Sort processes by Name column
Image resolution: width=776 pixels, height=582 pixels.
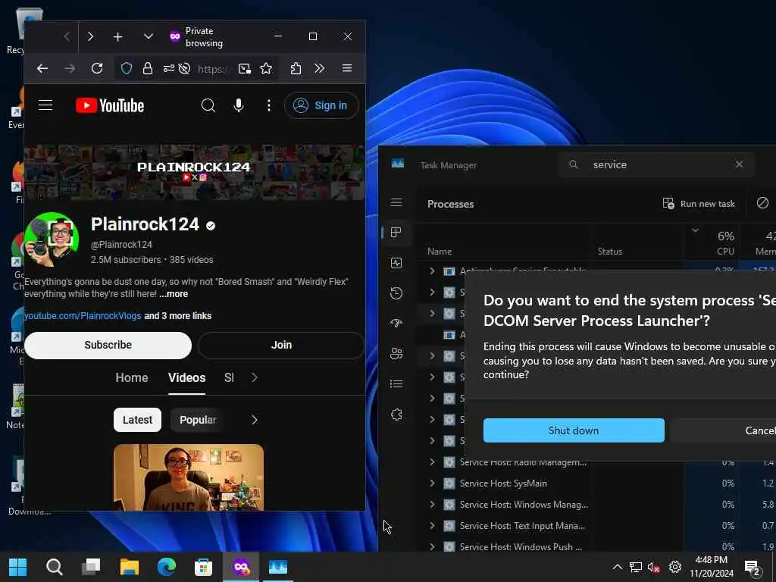[440, 252]
